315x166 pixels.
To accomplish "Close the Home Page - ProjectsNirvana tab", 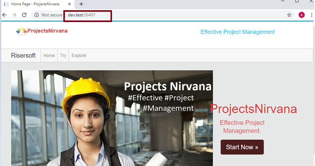I will [x=70, y=4].
